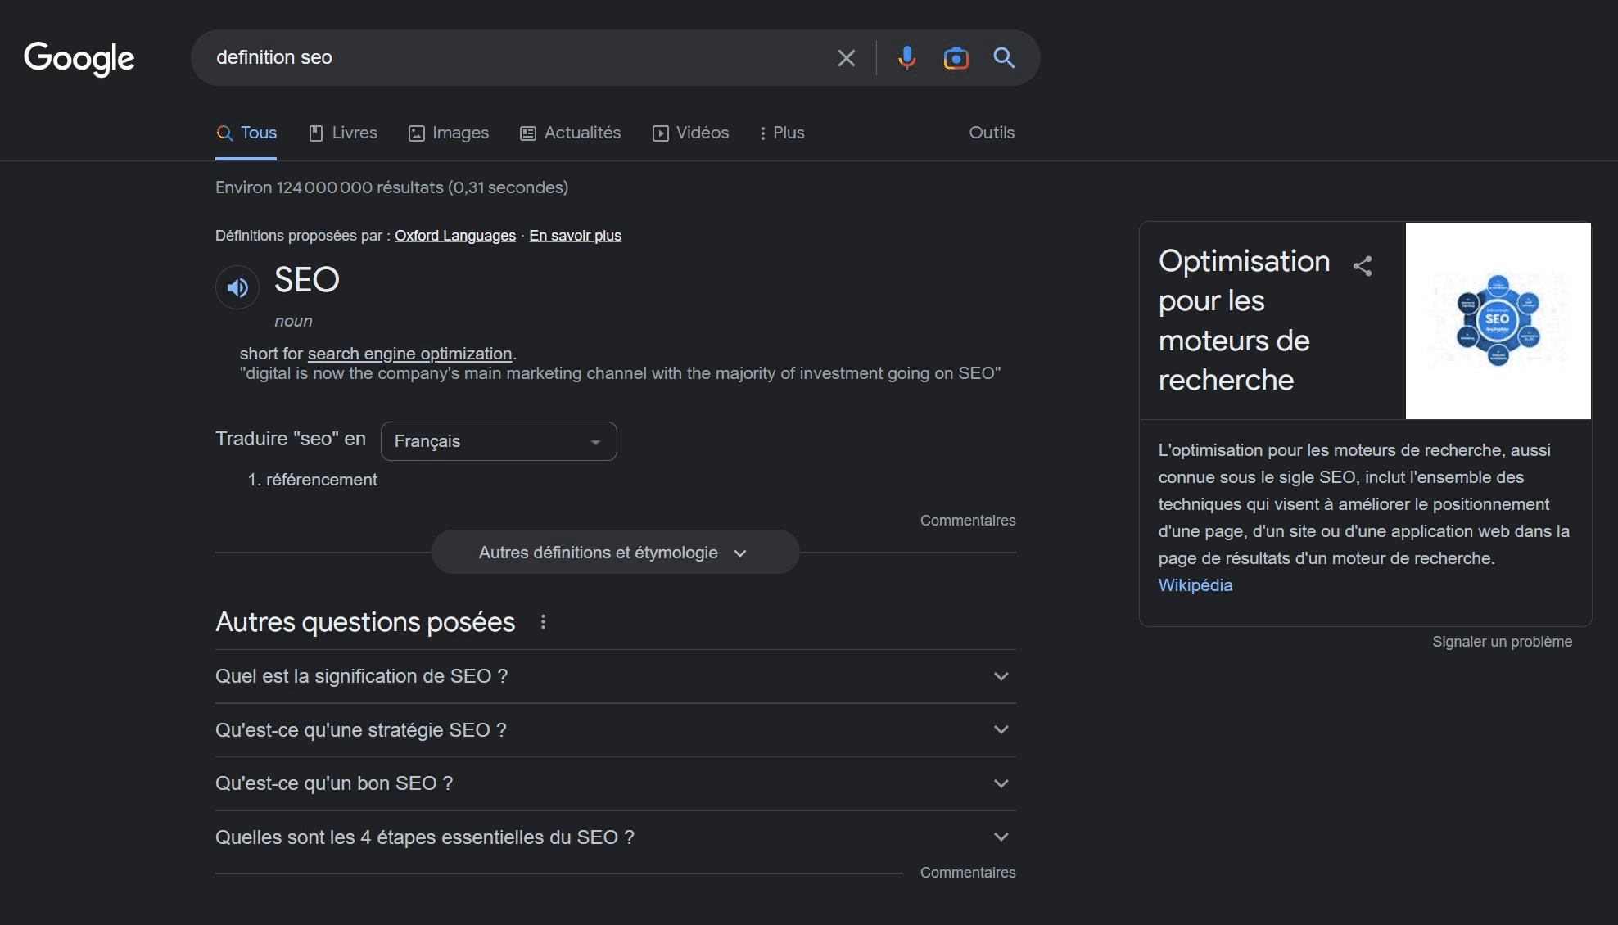Open Google Lens camera search icon
This screenshot has height=925, width=1618.
tap(956, 58)
